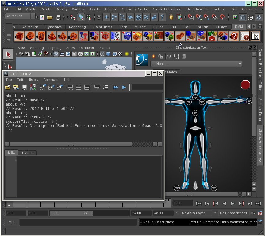
Task: Enable snap to curves magnet icon
Action: [198, 17]
